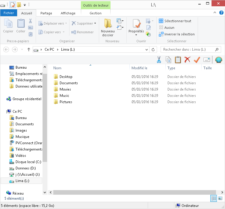
Task: Sort files by the Nom column header
Action: coord(57,68)
